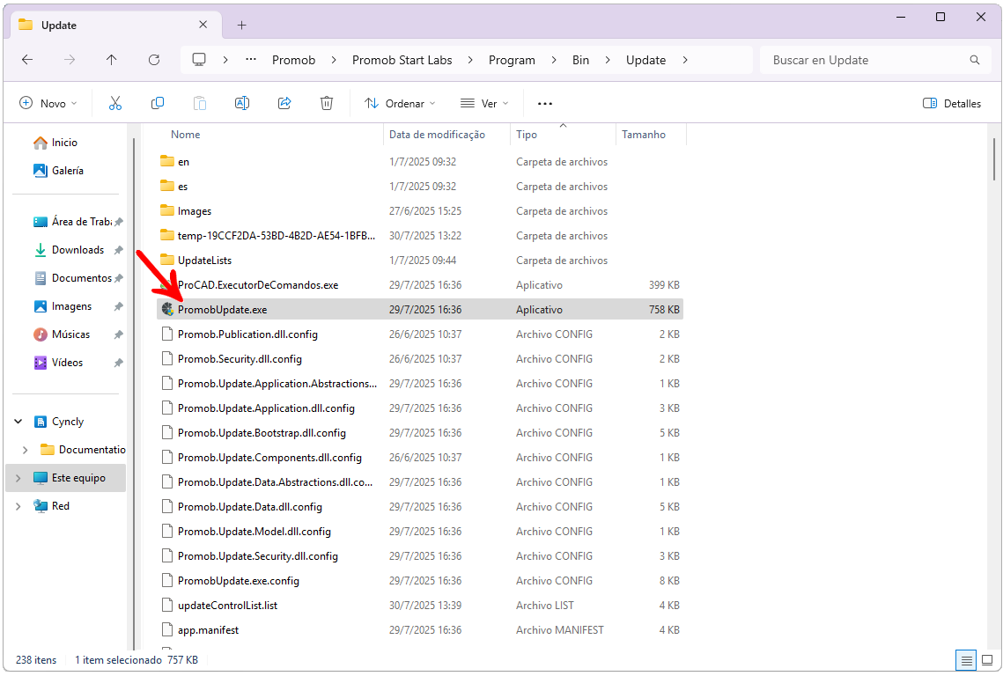
Task: Expand the Red network node
Action: [18, 506]
